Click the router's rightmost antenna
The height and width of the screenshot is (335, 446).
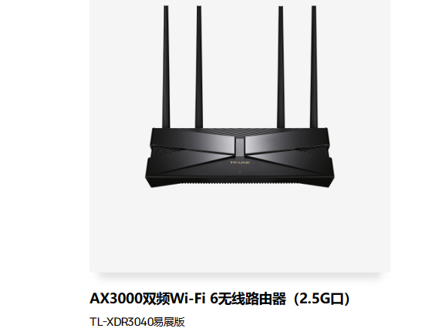314,67
